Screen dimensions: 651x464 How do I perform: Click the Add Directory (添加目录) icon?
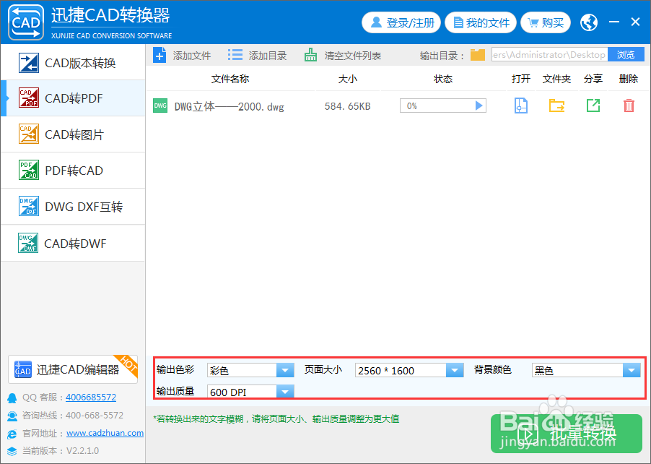(x=234, y=54)
